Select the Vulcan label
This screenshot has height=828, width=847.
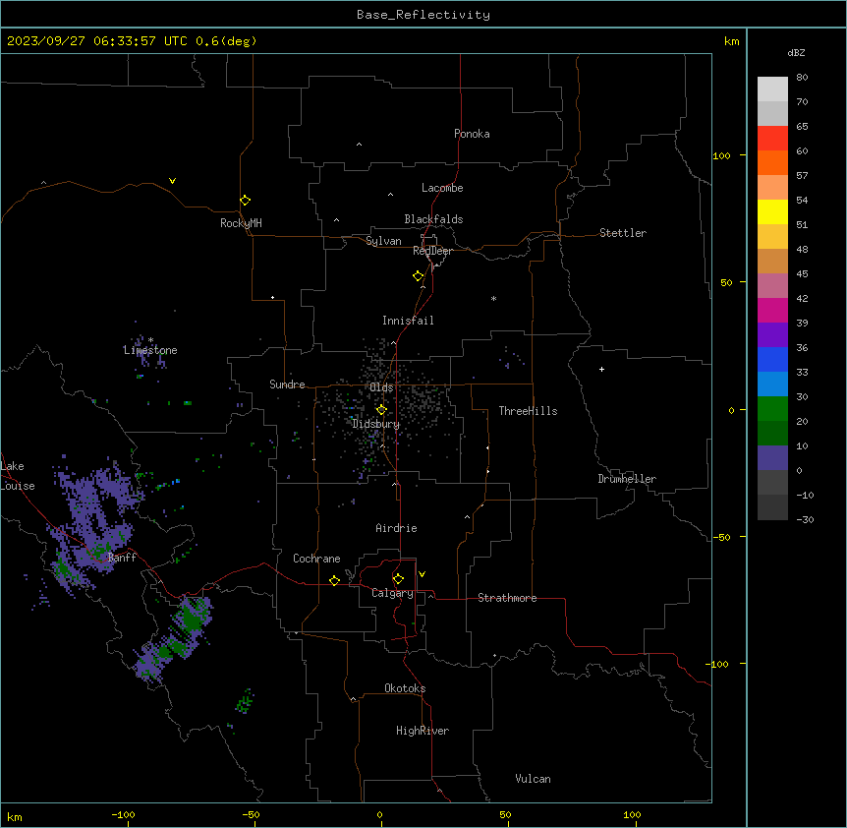[x=533, y=779]
